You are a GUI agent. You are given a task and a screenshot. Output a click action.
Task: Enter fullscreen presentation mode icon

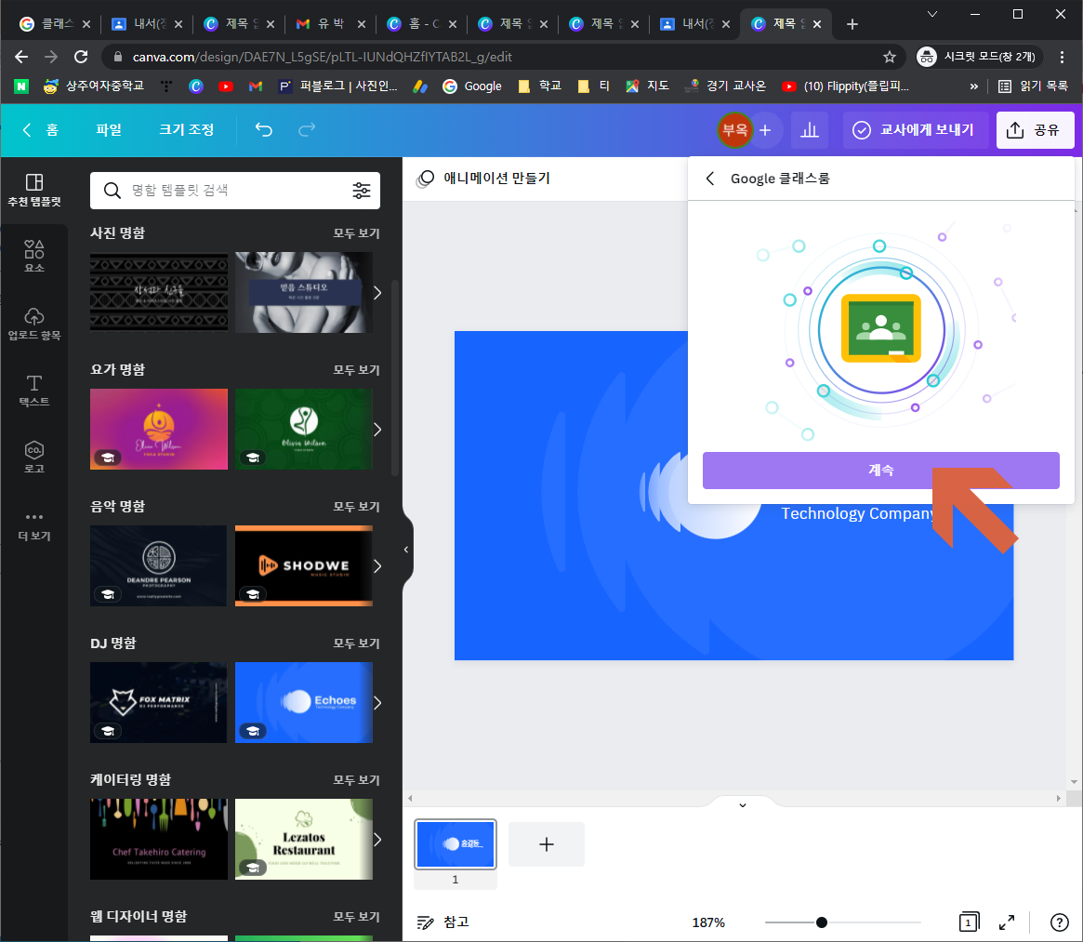1007,922
